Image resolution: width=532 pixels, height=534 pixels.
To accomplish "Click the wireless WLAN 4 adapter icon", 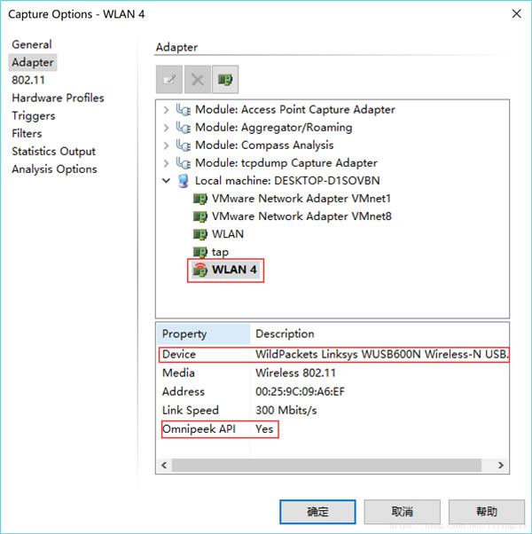I will coord(200,270).
